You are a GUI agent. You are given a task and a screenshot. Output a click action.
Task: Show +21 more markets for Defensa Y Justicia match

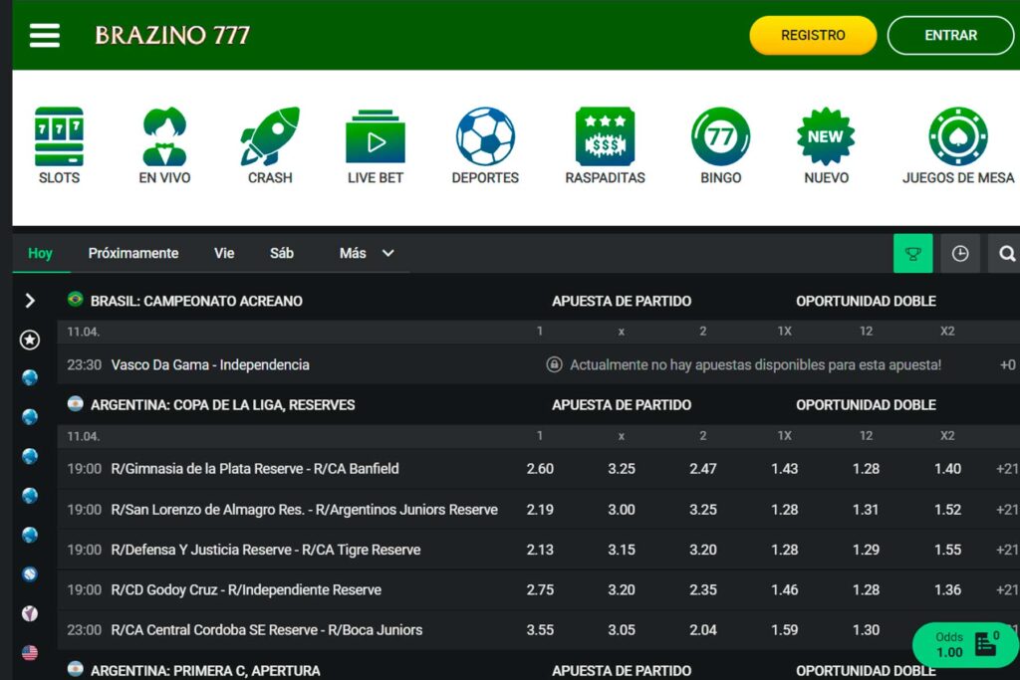(x=1007, y=550)
